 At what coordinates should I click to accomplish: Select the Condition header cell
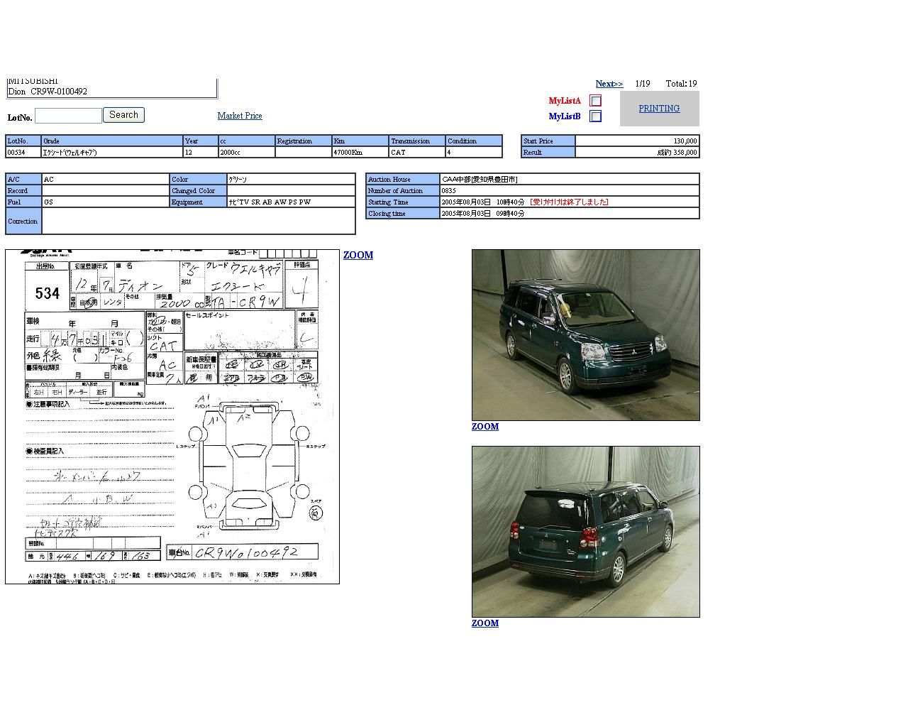(x=474, y=141)
